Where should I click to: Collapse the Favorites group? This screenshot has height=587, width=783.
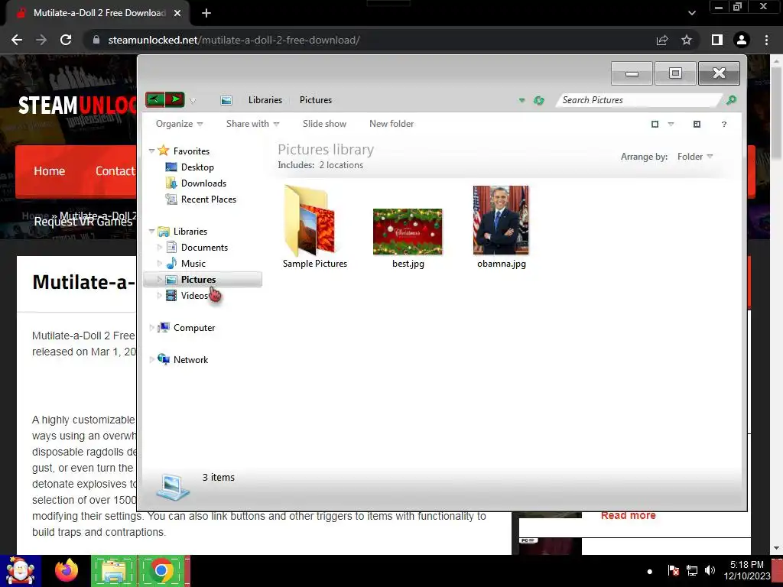click(x=152, y=151)
